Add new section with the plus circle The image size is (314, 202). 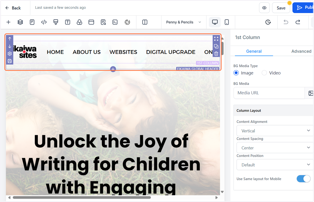tap(113, 69)
